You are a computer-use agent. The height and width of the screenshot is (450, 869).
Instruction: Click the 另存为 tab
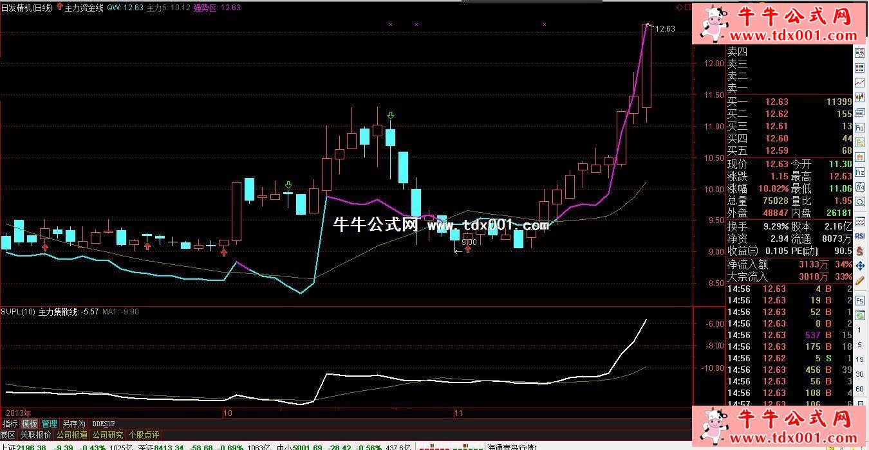[x=73, y=424]
